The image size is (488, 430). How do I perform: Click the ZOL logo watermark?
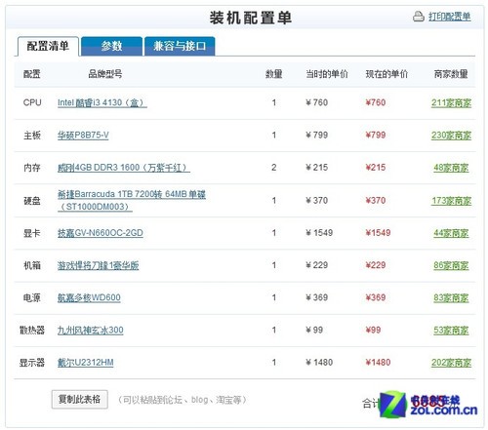point(428,405)
